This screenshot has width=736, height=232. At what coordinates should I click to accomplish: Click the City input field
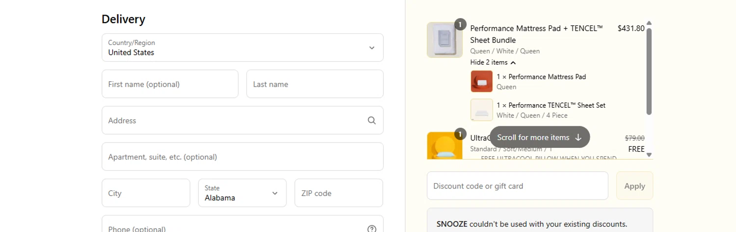pyautogui.click(x=146, y=193)
